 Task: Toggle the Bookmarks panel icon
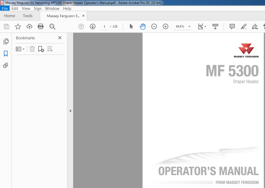pos(6,53)
